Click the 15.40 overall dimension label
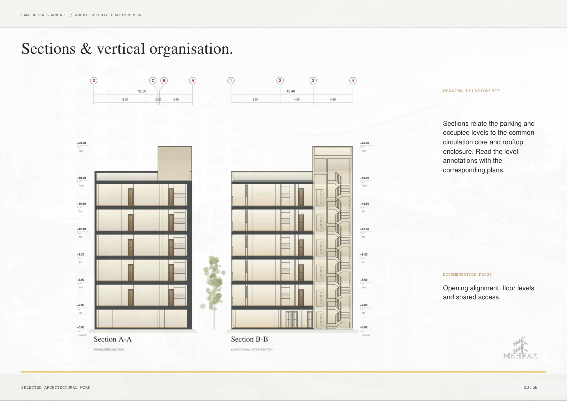 click(291, 91)
